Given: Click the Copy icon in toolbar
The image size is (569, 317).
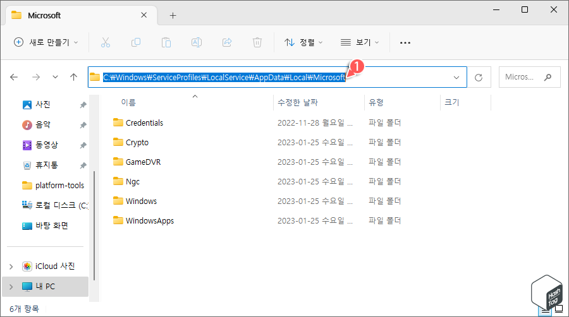Looking at the screenshot, I should 136,42.
